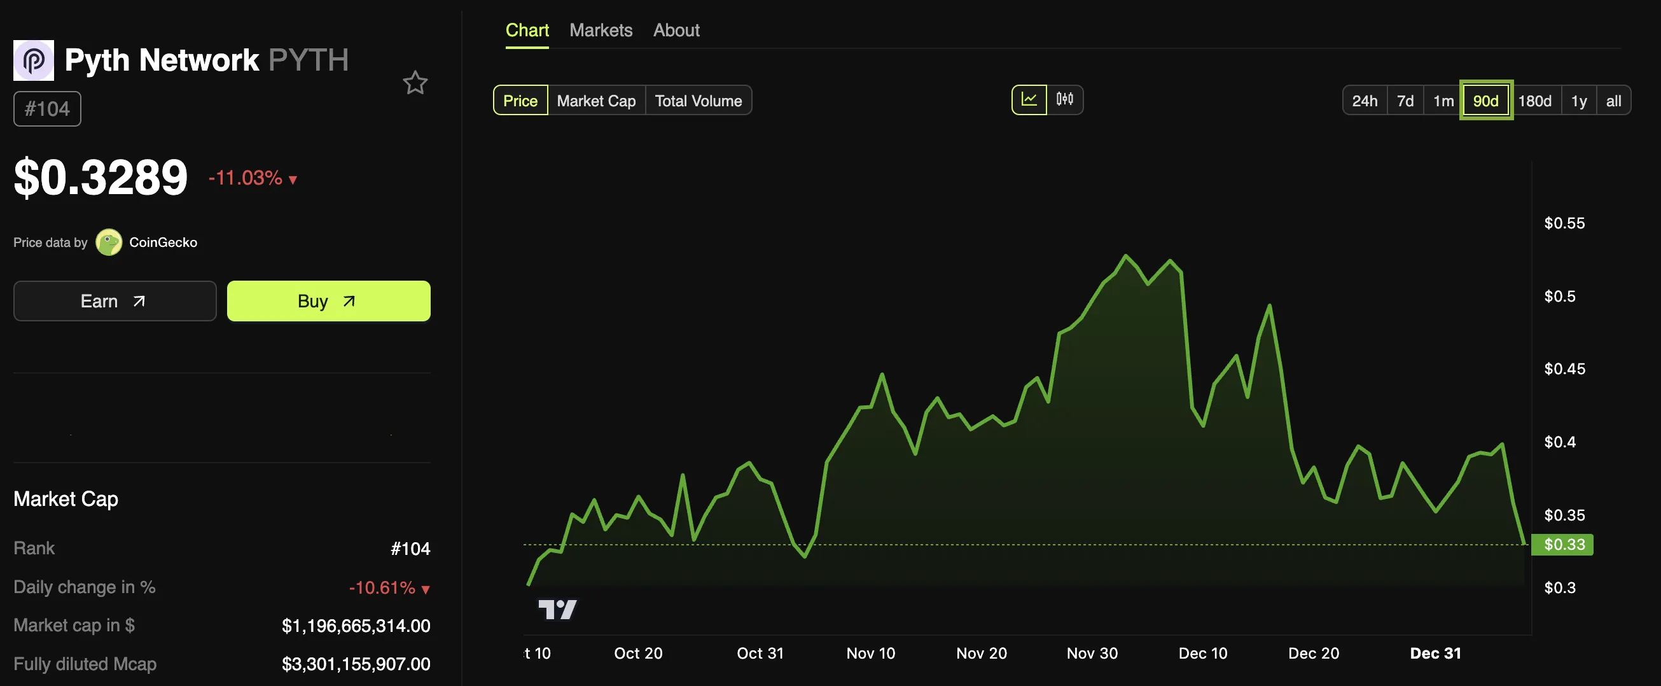Click the #104 rank badge
Viewport: 1661px width, 686px height.
tap(47, 109)
